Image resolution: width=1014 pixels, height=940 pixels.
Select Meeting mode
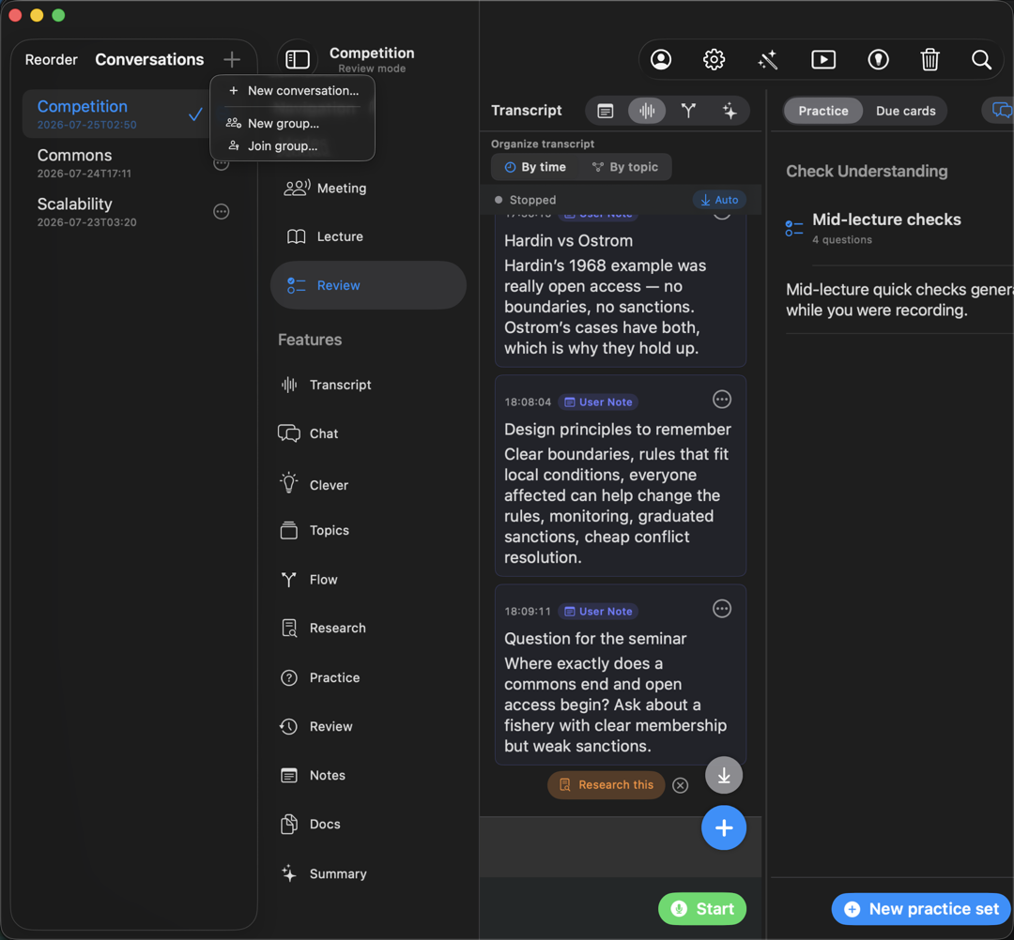click(x=367, y=189)
